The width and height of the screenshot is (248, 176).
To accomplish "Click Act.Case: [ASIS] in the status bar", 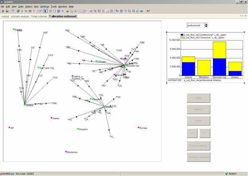I will coord(25,174).
